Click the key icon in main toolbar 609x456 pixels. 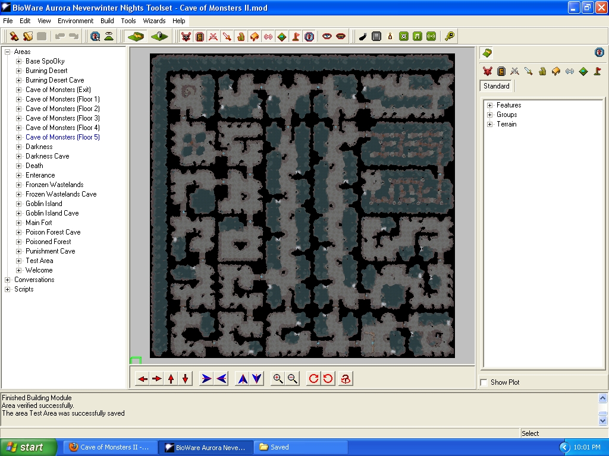(x=450, y=37)
